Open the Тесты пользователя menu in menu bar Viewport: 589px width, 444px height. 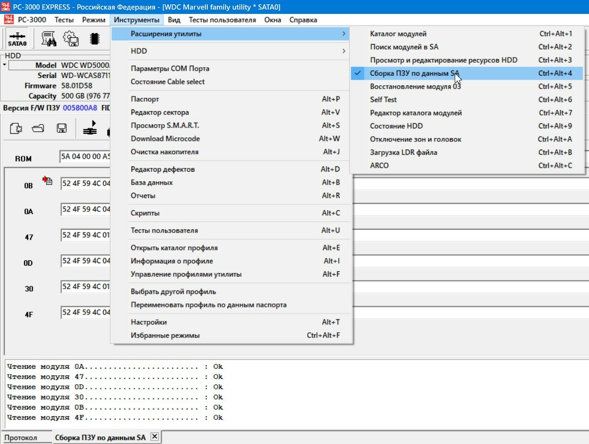(x=222, y=20)
